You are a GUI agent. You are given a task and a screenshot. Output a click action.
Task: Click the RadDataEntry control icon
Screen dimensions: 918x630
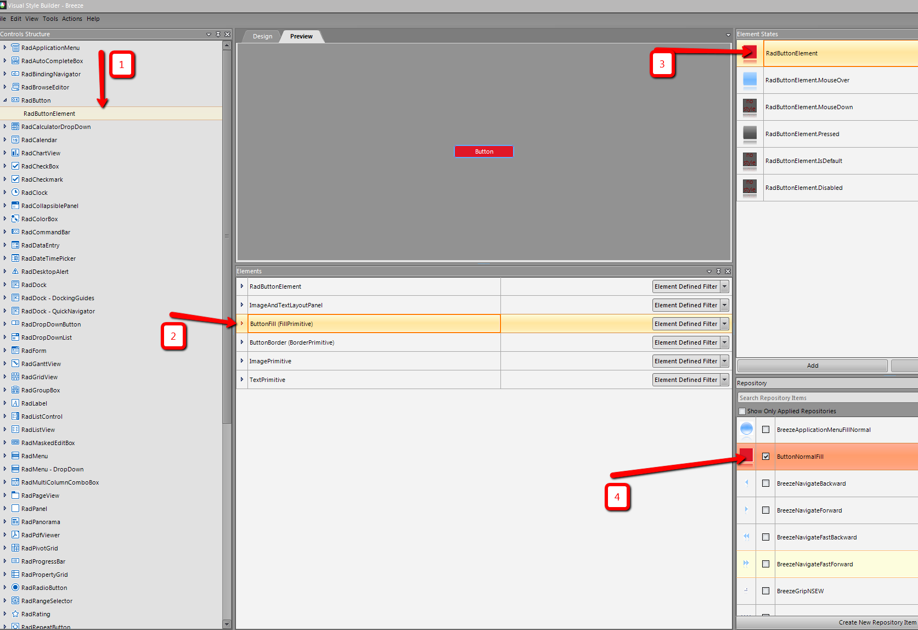(15, 245)
